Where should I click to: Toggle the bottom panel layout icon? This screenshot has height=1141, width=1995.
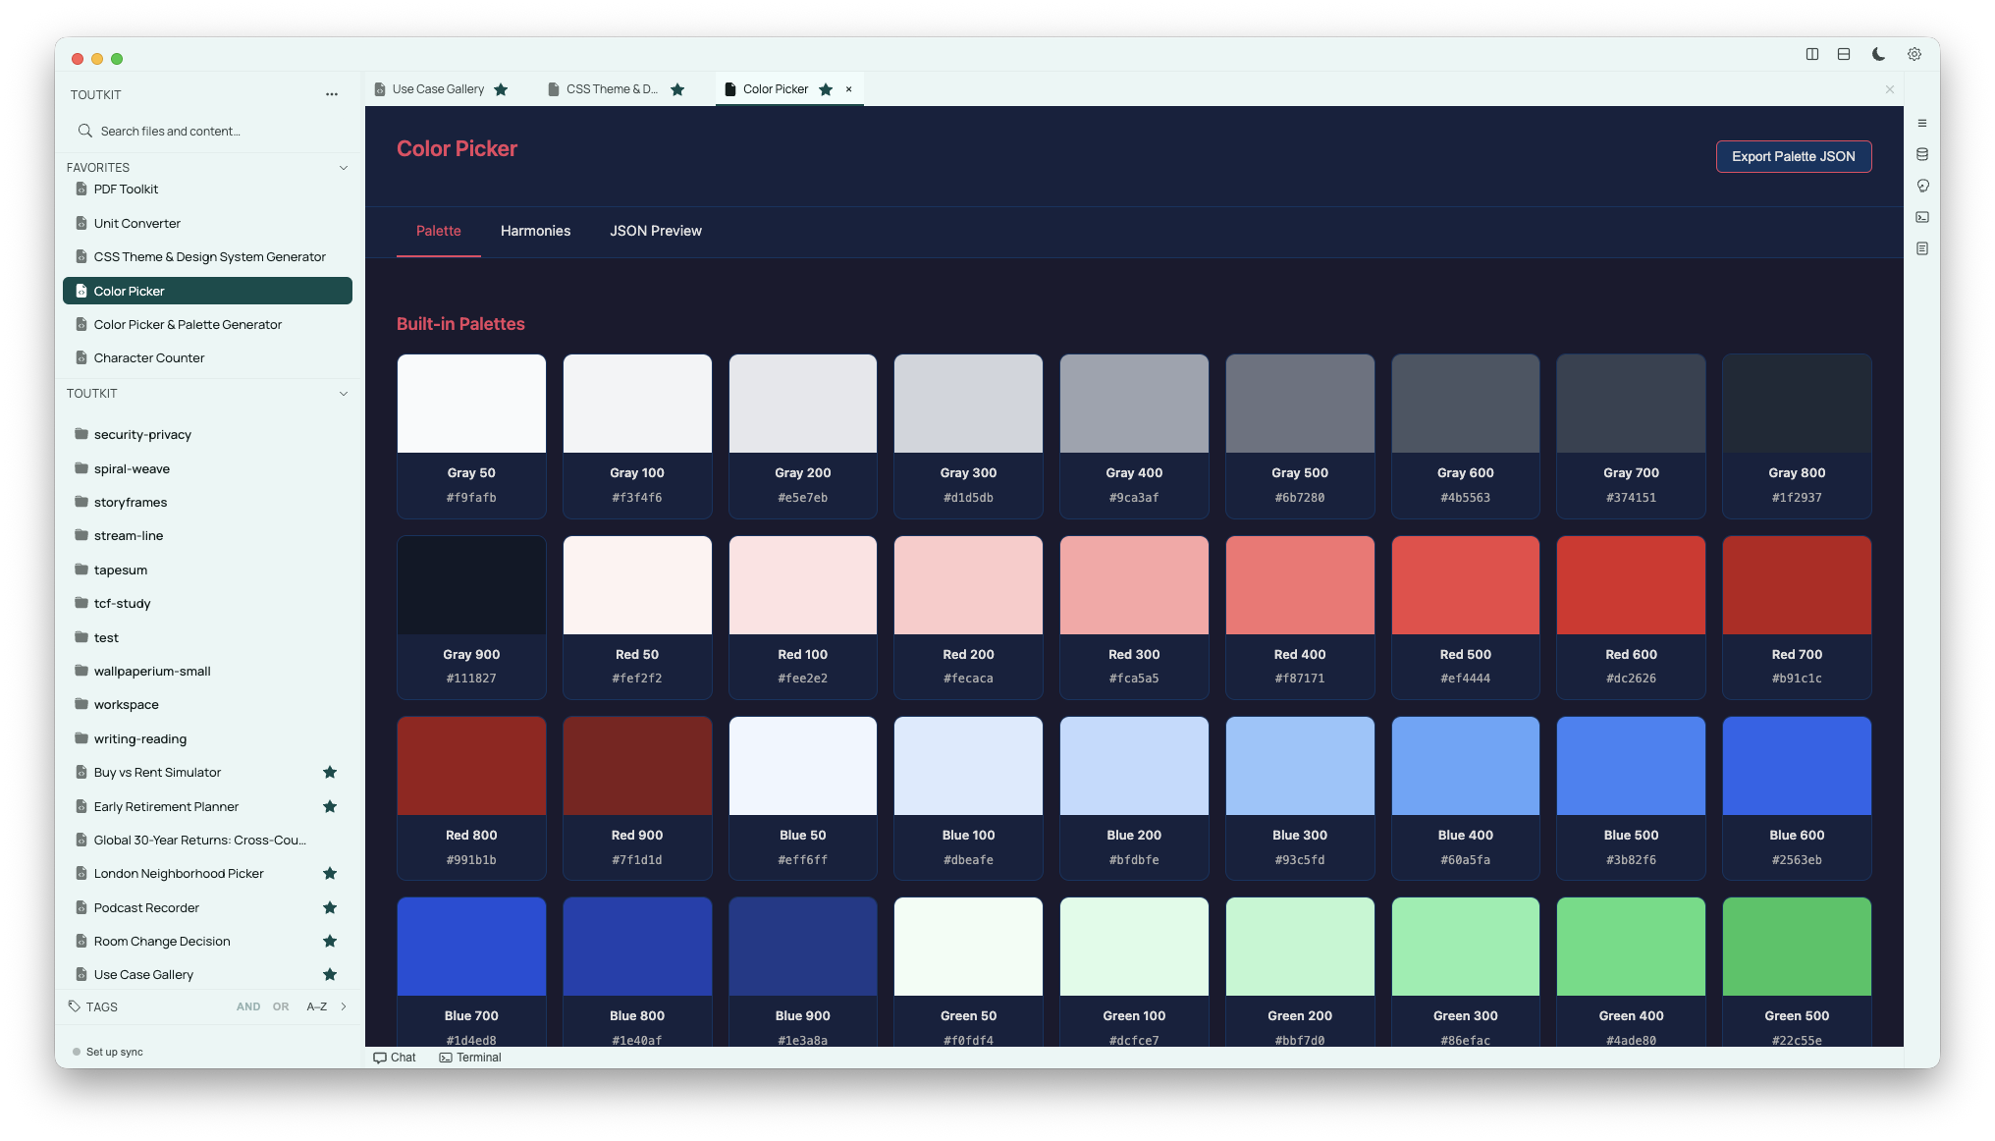pos(1844,54)
